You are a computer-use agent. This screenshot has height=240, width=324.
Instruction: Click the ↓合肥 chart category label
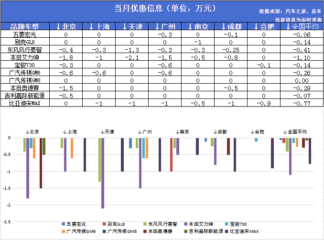(257, 131)
